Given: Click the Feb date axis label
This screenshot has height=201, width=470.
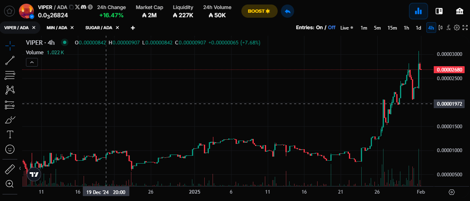Looking at the screenshot, I should 421,192.
